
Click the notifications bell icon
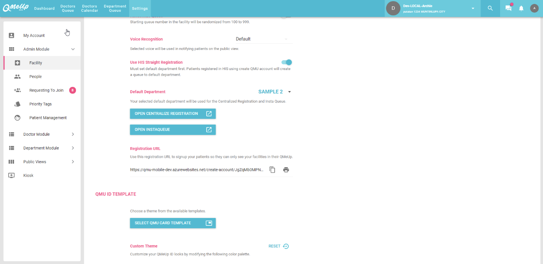click(521, 8)
